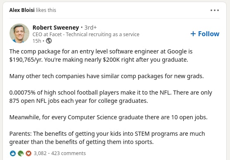Screen dimensions: 230x160
Task: Click the 15h post timestamp
Action: tap(37, 41)
